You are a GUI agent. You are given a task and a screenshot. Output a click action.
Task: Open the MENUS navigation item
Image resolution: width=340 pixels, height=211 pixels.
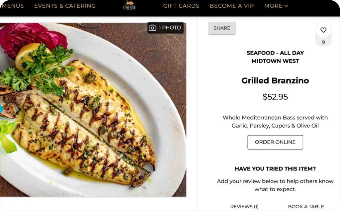(x=13, y=6)
